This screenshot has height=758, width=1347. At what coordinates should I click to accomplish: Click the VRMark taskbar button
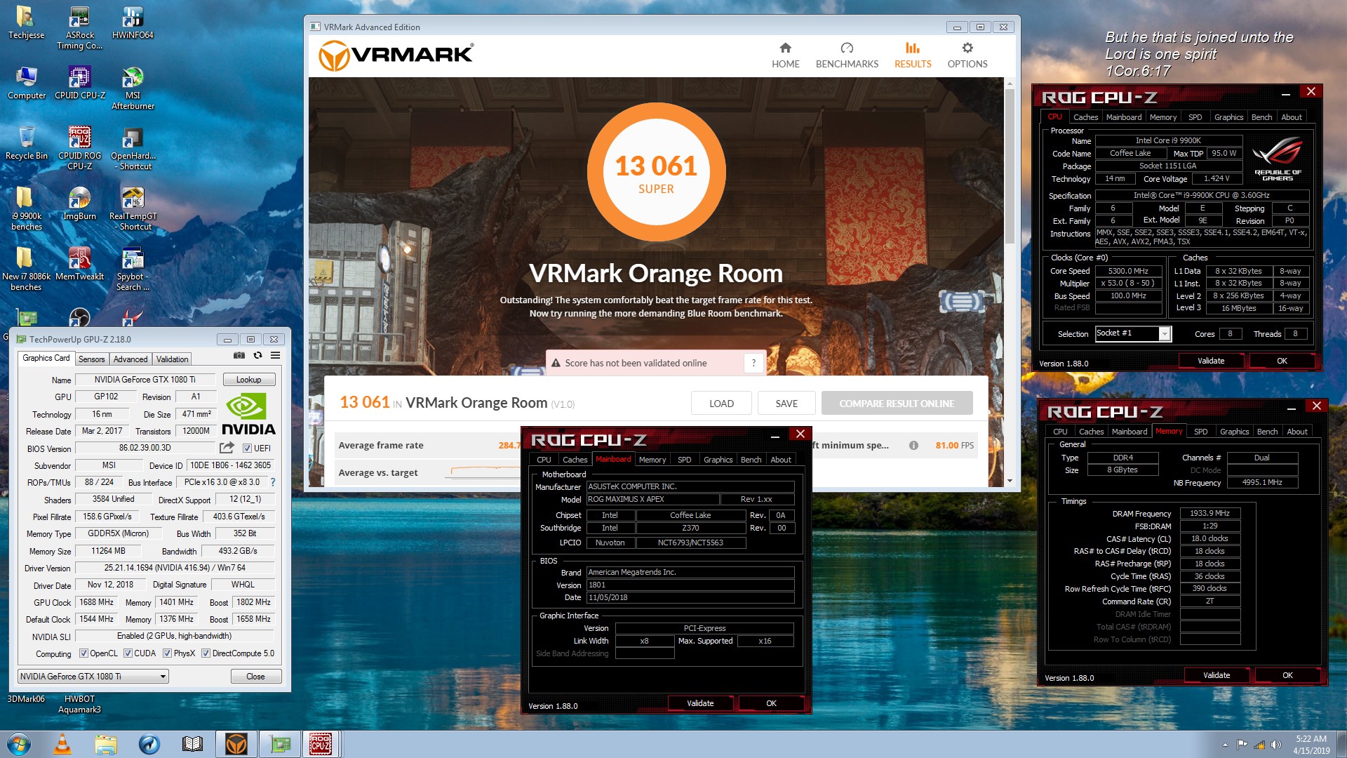point(236,744)
